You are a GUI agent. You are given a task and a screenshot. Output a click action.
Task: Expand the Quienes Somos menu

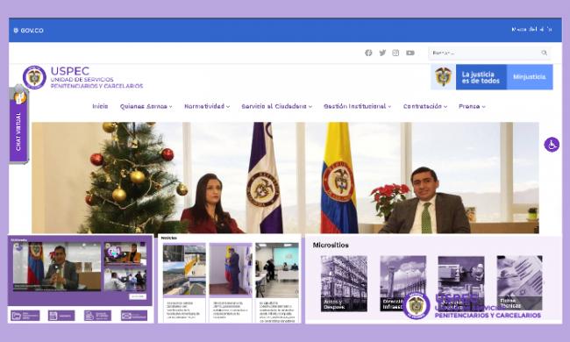click(x=146, y=106)
